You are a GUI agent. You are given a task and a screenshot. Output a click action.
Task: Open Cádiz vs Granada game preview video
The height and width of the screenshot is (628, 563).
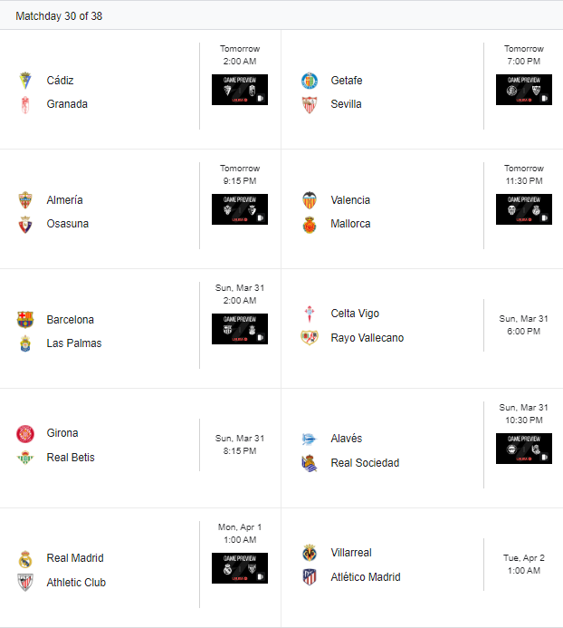click(240, 90)
